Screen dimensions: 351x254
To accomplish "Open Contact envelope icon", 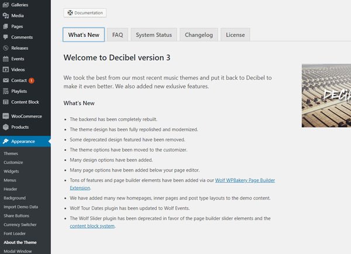I will tap(6, 80).
